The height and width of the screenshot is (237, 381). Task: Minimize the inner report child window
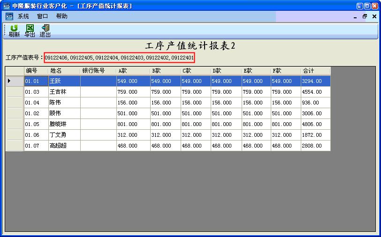pyautogui.click(x=355, y=16)
